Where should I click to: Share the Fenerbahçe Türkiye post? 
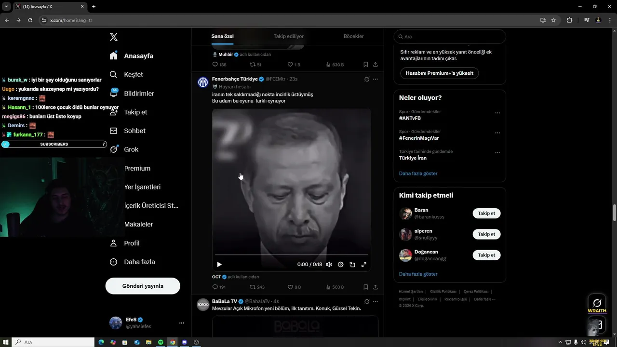pyautogui.click(x=375, y=287)
